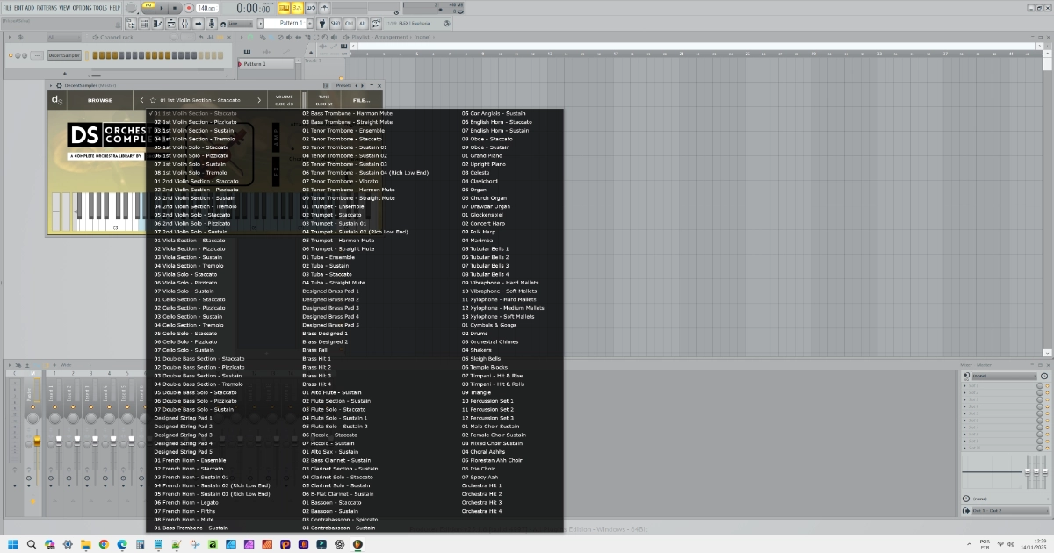
Task: Open Windows Start menu
Action: tap(13, 544)
